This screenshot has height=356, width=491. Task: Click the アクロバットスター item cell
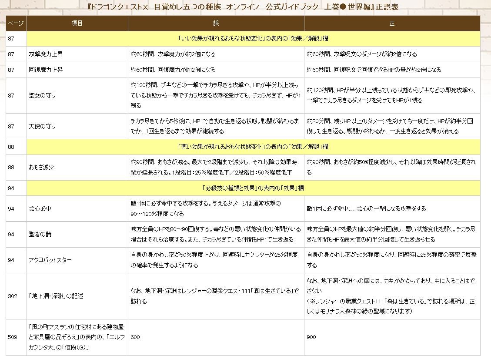[x=77, y=260]
